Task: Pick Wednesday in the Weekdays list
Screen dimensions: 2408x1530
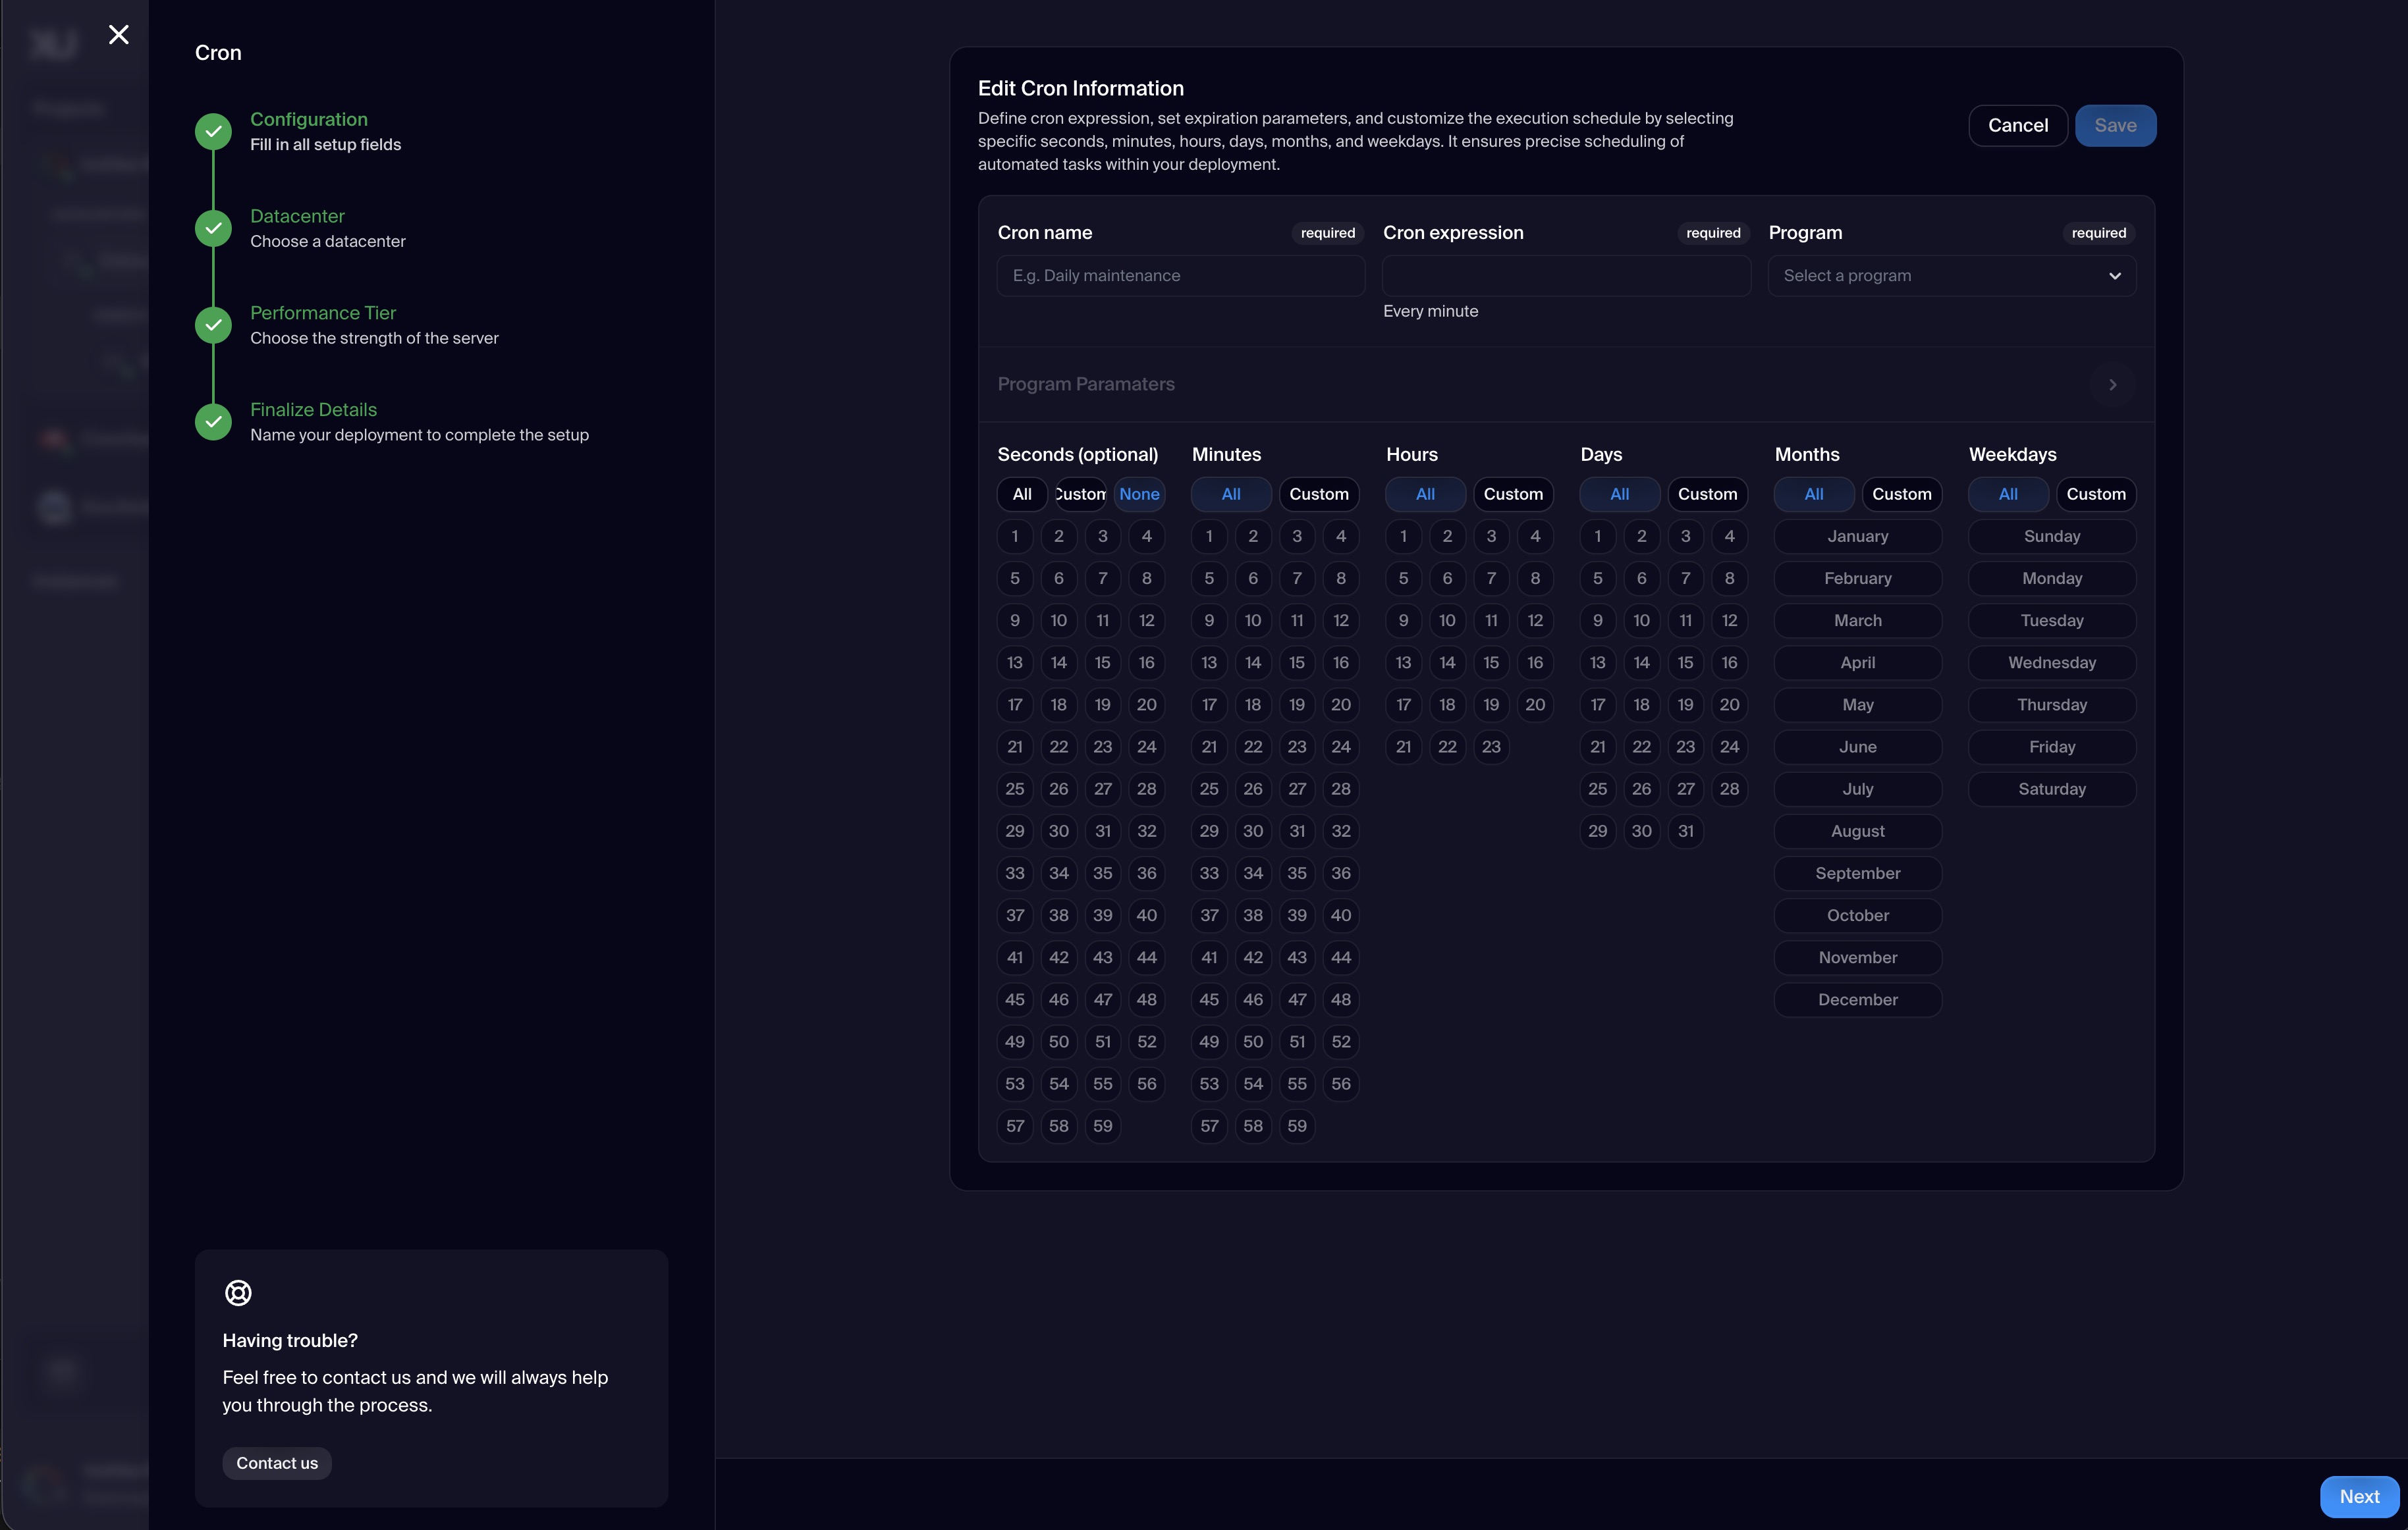Action: (x=2052, y=662)
